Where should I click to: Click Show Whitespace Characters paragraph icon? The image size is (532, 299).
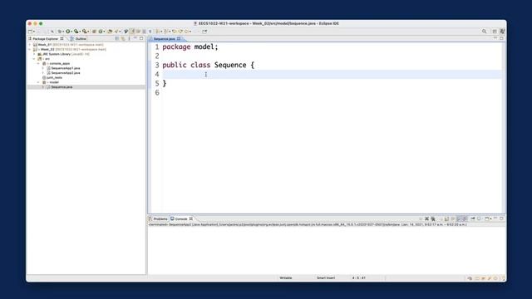150,32
